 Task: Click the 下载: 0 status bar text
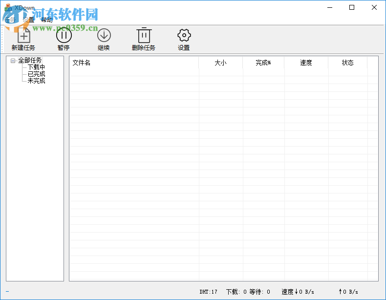(236, 292)
